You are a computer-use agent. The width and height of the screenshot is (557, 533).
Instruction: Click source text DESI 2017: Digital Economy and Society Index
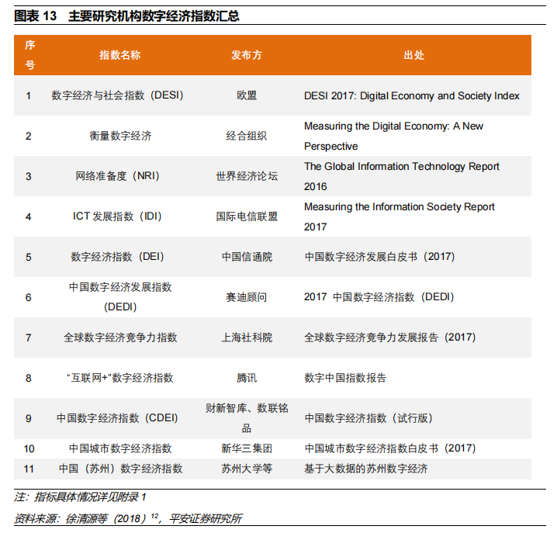tap(412, 95)
